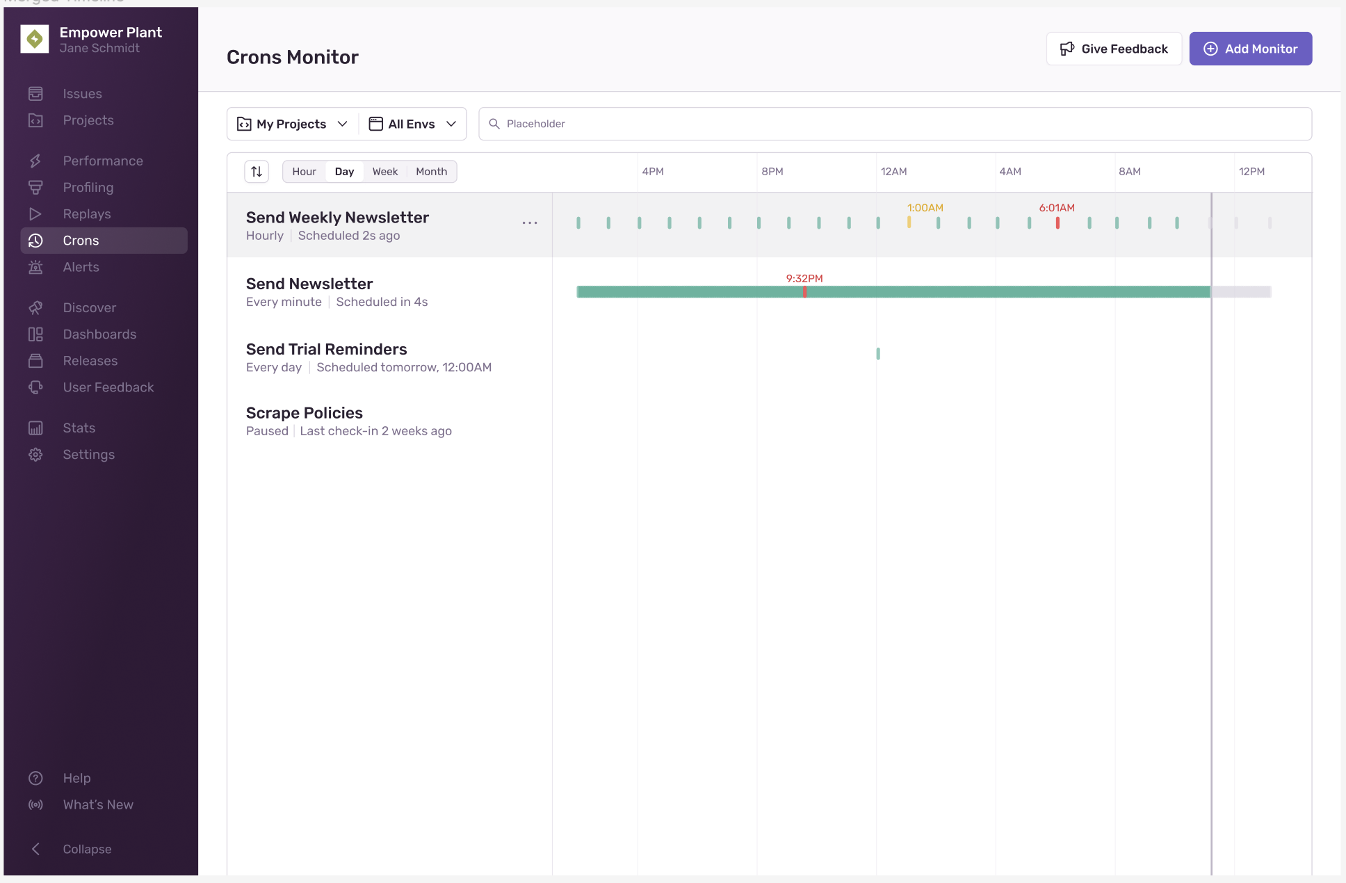Screen dimensions: 1346x883
Task: Open Discover via the telescope icon
Action: pos(36,307)
